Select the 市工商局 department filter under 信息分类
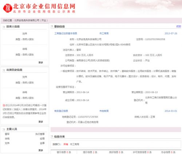The width and height of the screenshot is (182, 154). point(75,144)
